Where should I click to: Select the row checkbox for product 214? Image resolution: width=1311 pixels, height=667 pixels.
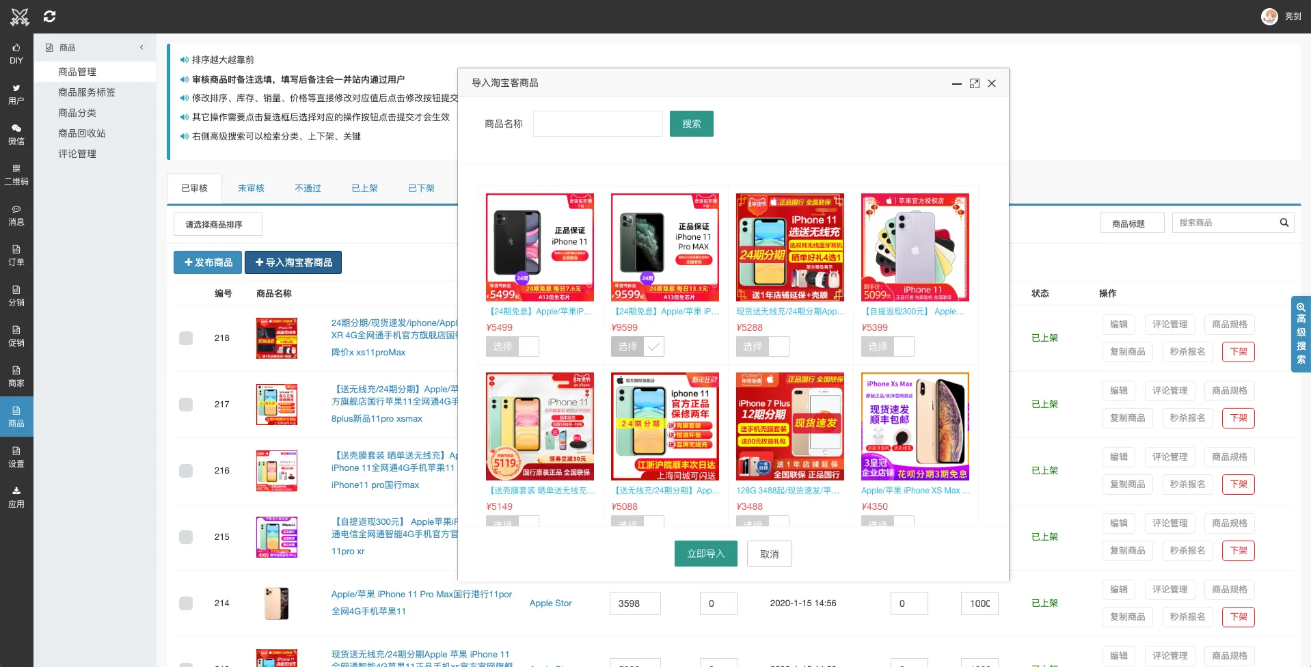(186, 603)
